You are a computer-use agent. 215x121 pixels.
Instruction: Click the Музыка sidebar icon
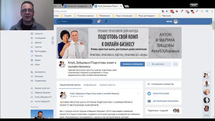(x=32, y=56)
